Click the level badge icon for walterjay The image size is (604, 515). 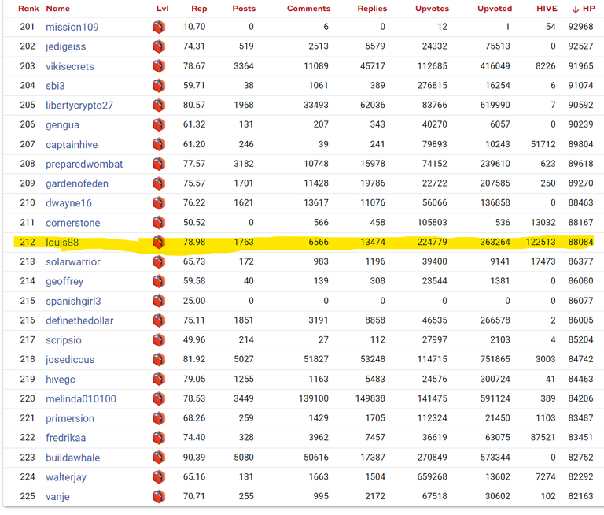[159, 477]
